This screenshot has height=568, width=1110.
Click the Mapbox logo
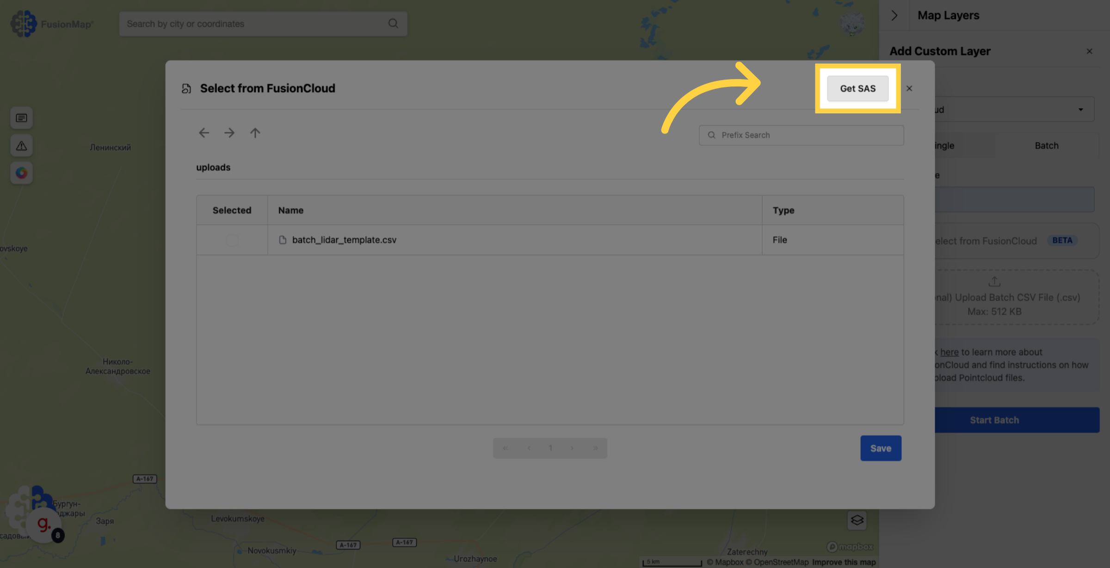850,547
